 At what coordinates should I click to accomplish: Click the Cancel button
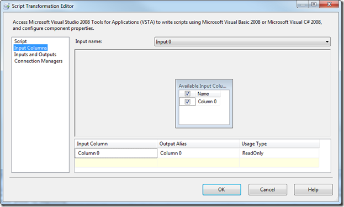click(x=267, y=189)
